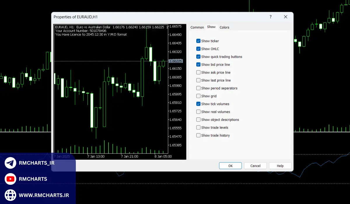The image size is (350, 204).
Task: Click the question mark help icon in title bar
Action: point(270,17)
